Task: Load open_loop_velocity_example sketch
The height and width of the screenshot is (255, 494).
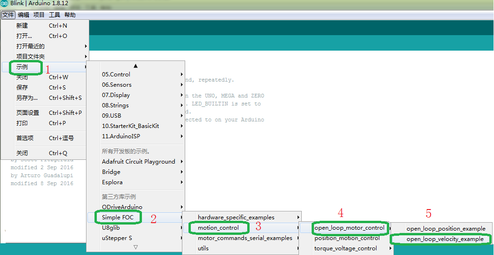Action: tap(442, 239)
